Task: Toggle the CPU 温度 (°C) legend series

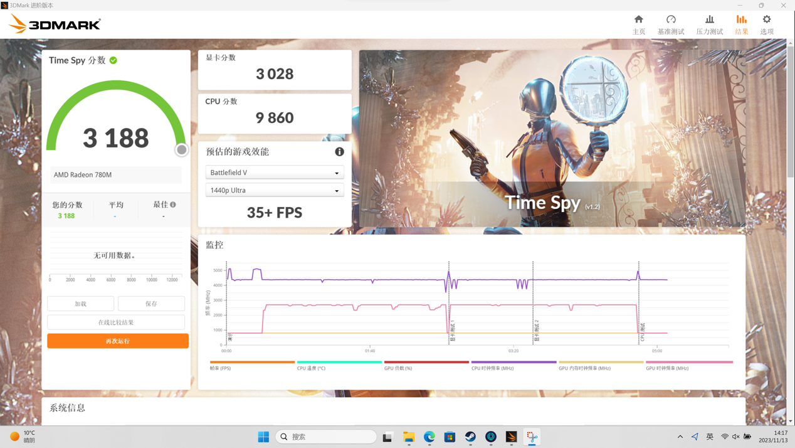Action: pos(339,365)
